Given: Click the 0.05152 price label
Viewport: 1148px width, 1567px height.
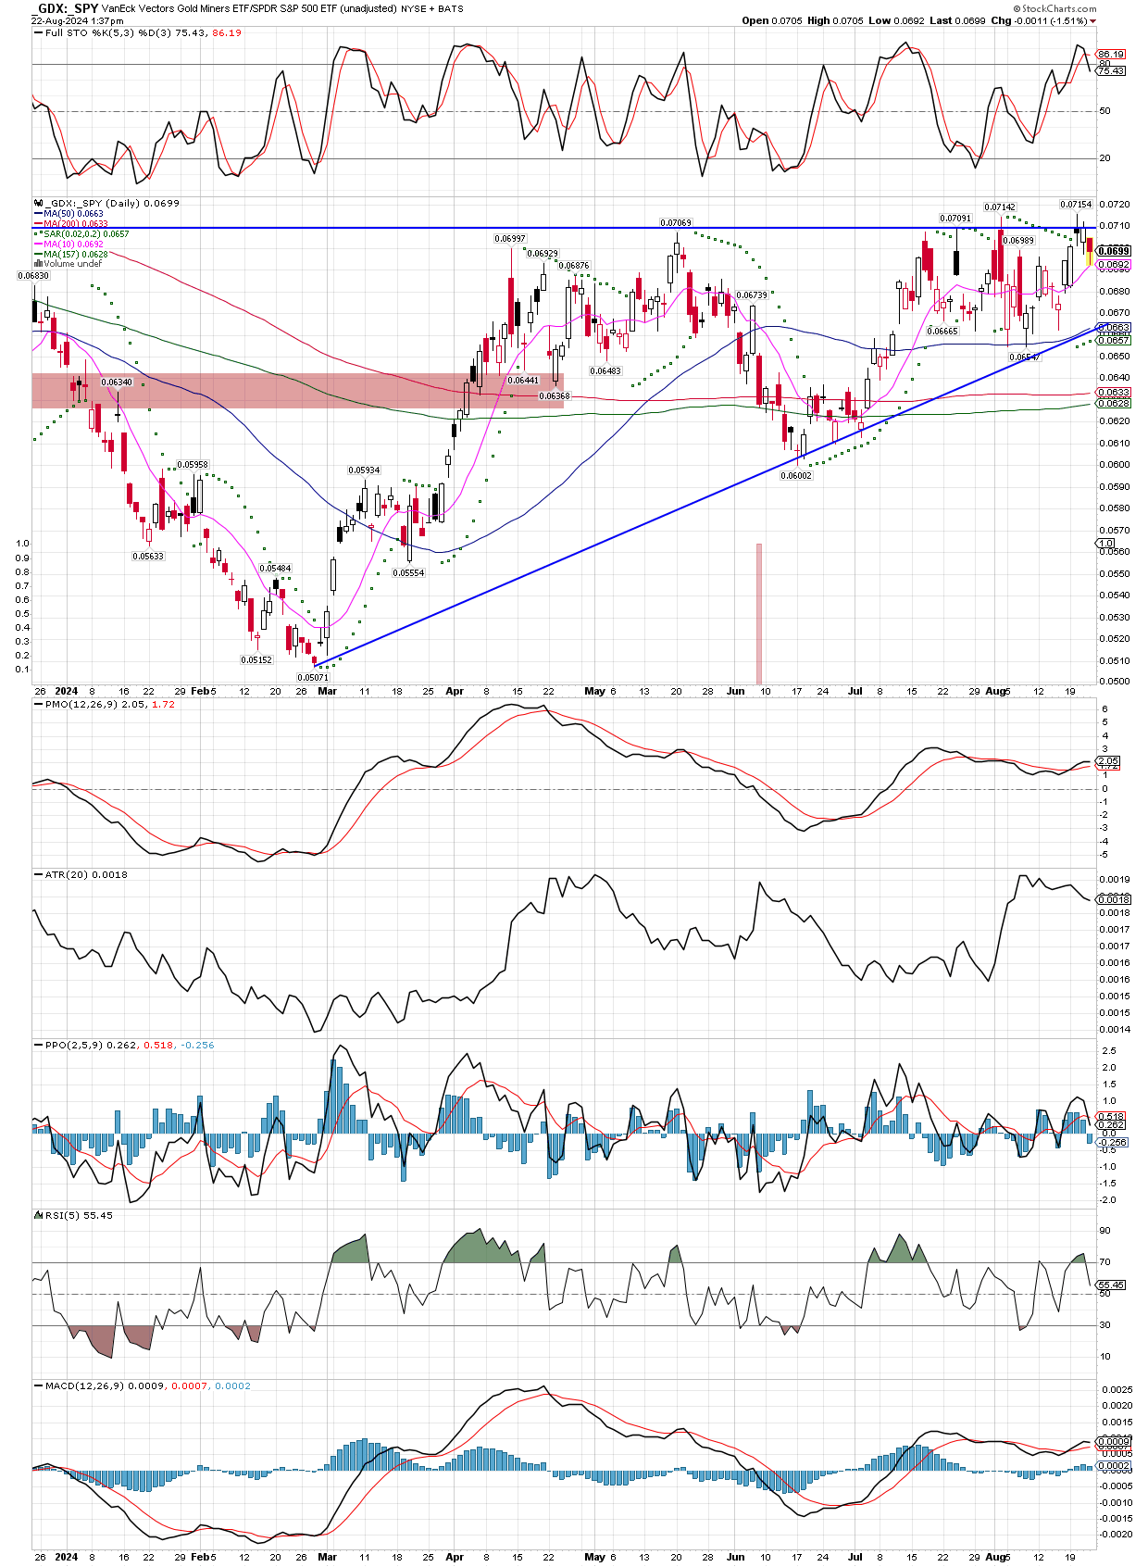Looking at the screenshot, I should click(x=256, y=660).
